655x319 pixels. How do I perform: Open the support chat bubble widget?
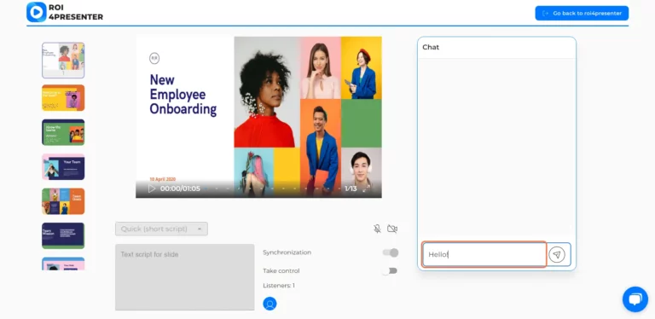[x=635, y=299]
